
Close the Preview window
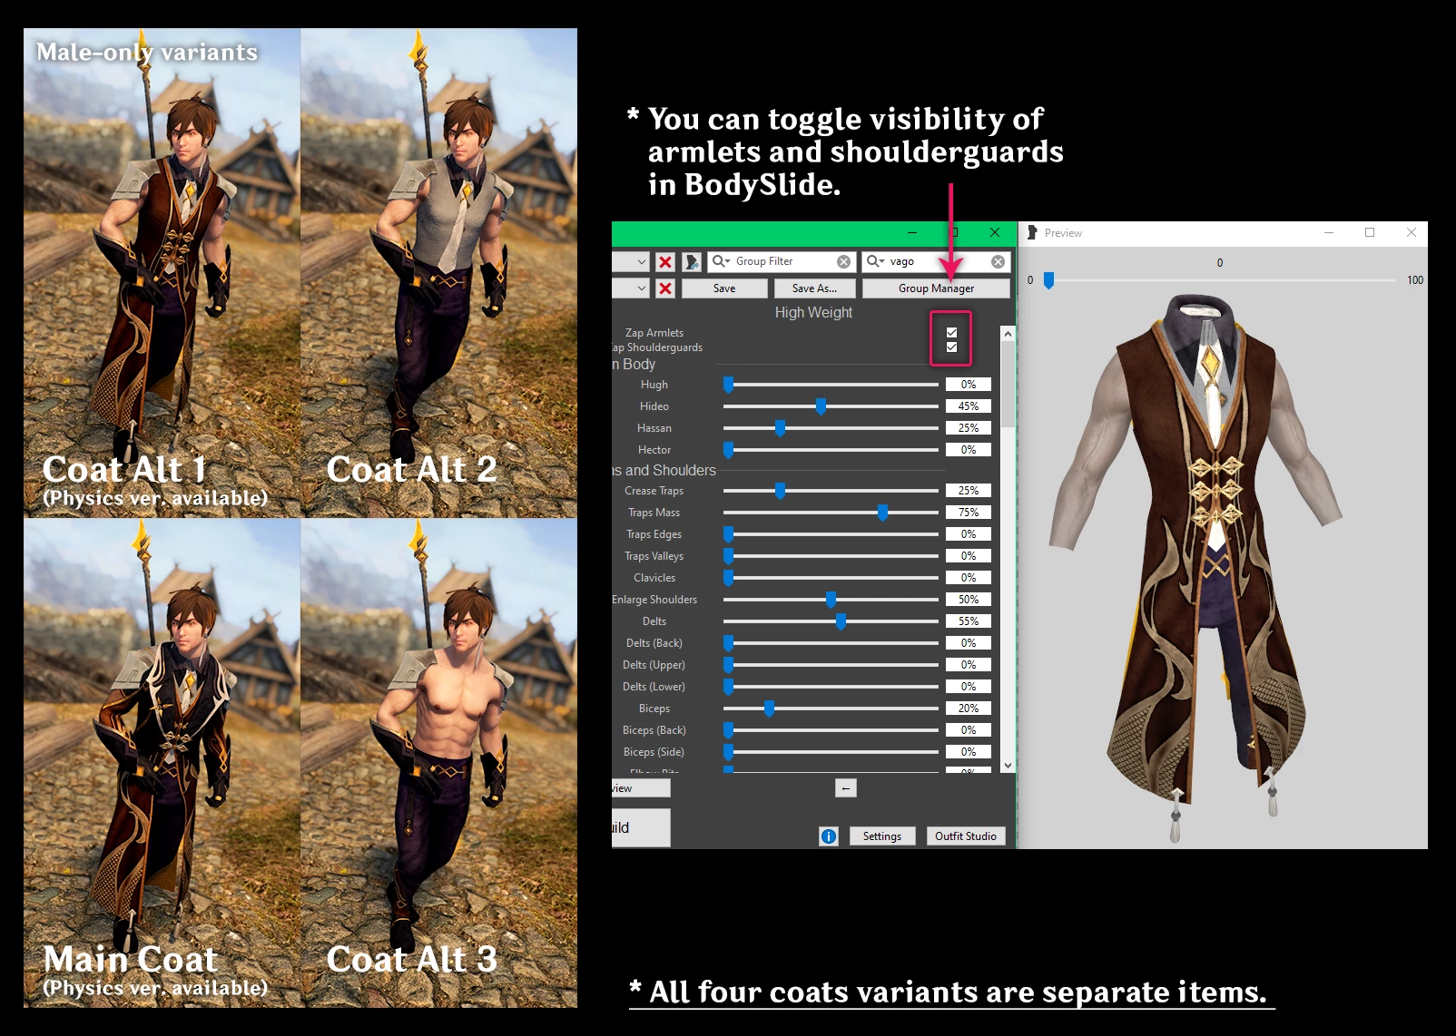(x=1411, y=233)
